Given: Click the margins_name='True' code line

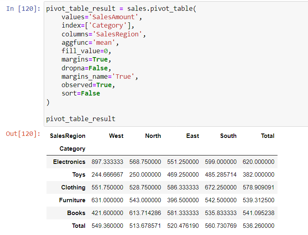Looking at the screenshot, I should click(x=100, y=77).
